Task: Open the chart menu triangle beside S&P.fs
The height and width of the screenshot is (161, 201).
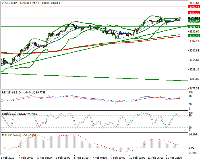Action: (3, 3)
